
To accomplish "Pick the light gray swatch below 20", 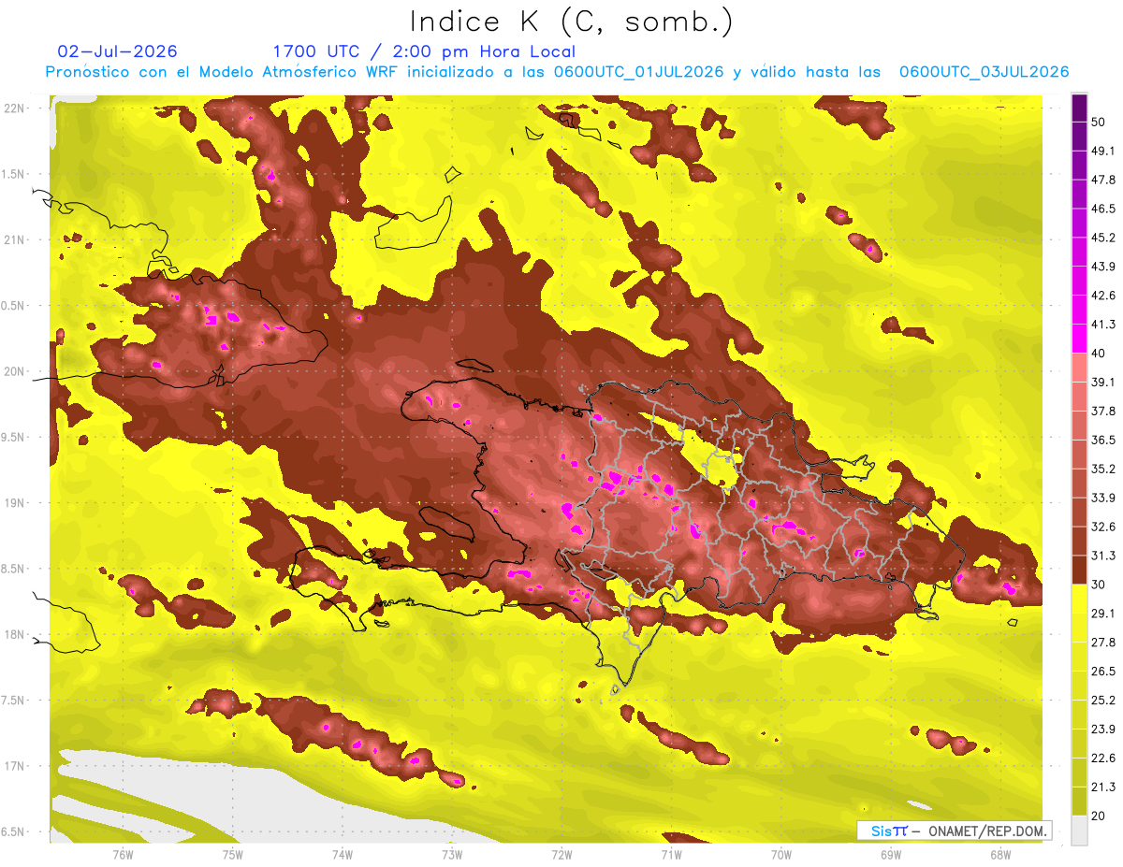I will coord(1079,831).
